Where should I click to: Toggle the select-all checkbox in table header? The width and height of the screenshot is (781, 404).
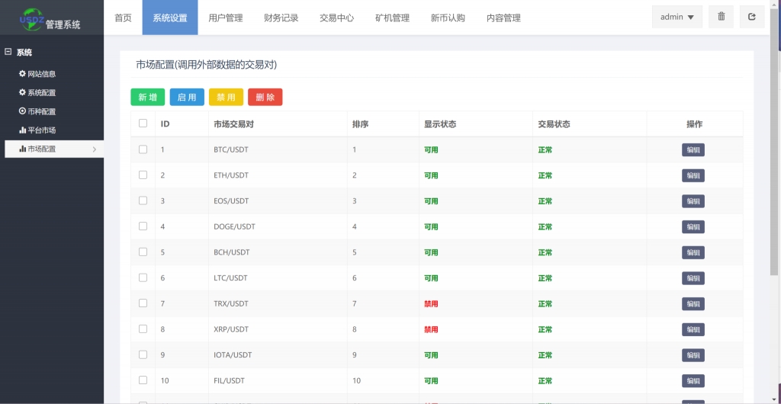click(143, 123)
